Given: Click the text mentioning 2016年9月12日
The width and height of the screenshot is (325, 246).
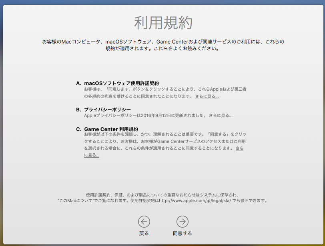Looking at the screenshot, I should pyautogui.click(x=145, y=115).
